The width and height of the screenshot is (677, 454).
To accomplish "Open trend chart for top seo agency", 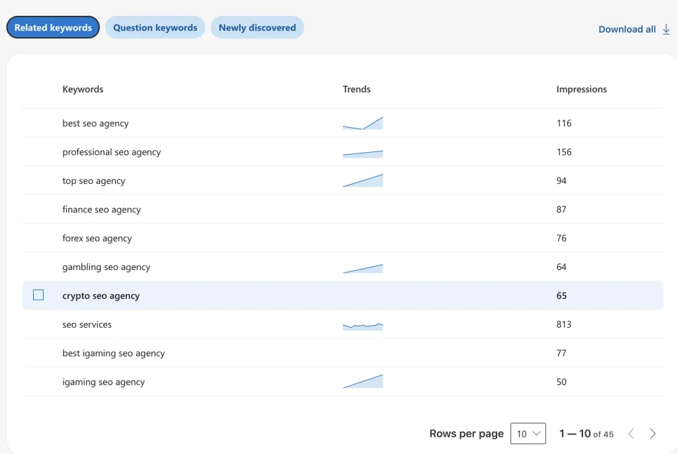I will pyautogui.click(x=363, y=180).
